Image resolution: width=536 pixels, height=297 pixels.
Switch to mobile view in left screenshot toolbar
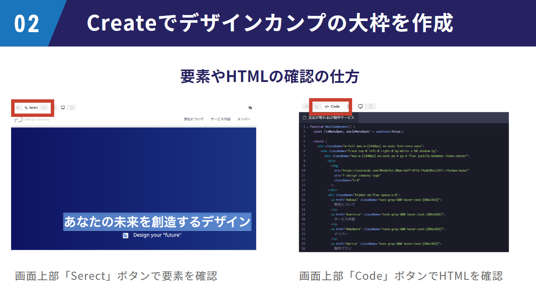point(72,108)
